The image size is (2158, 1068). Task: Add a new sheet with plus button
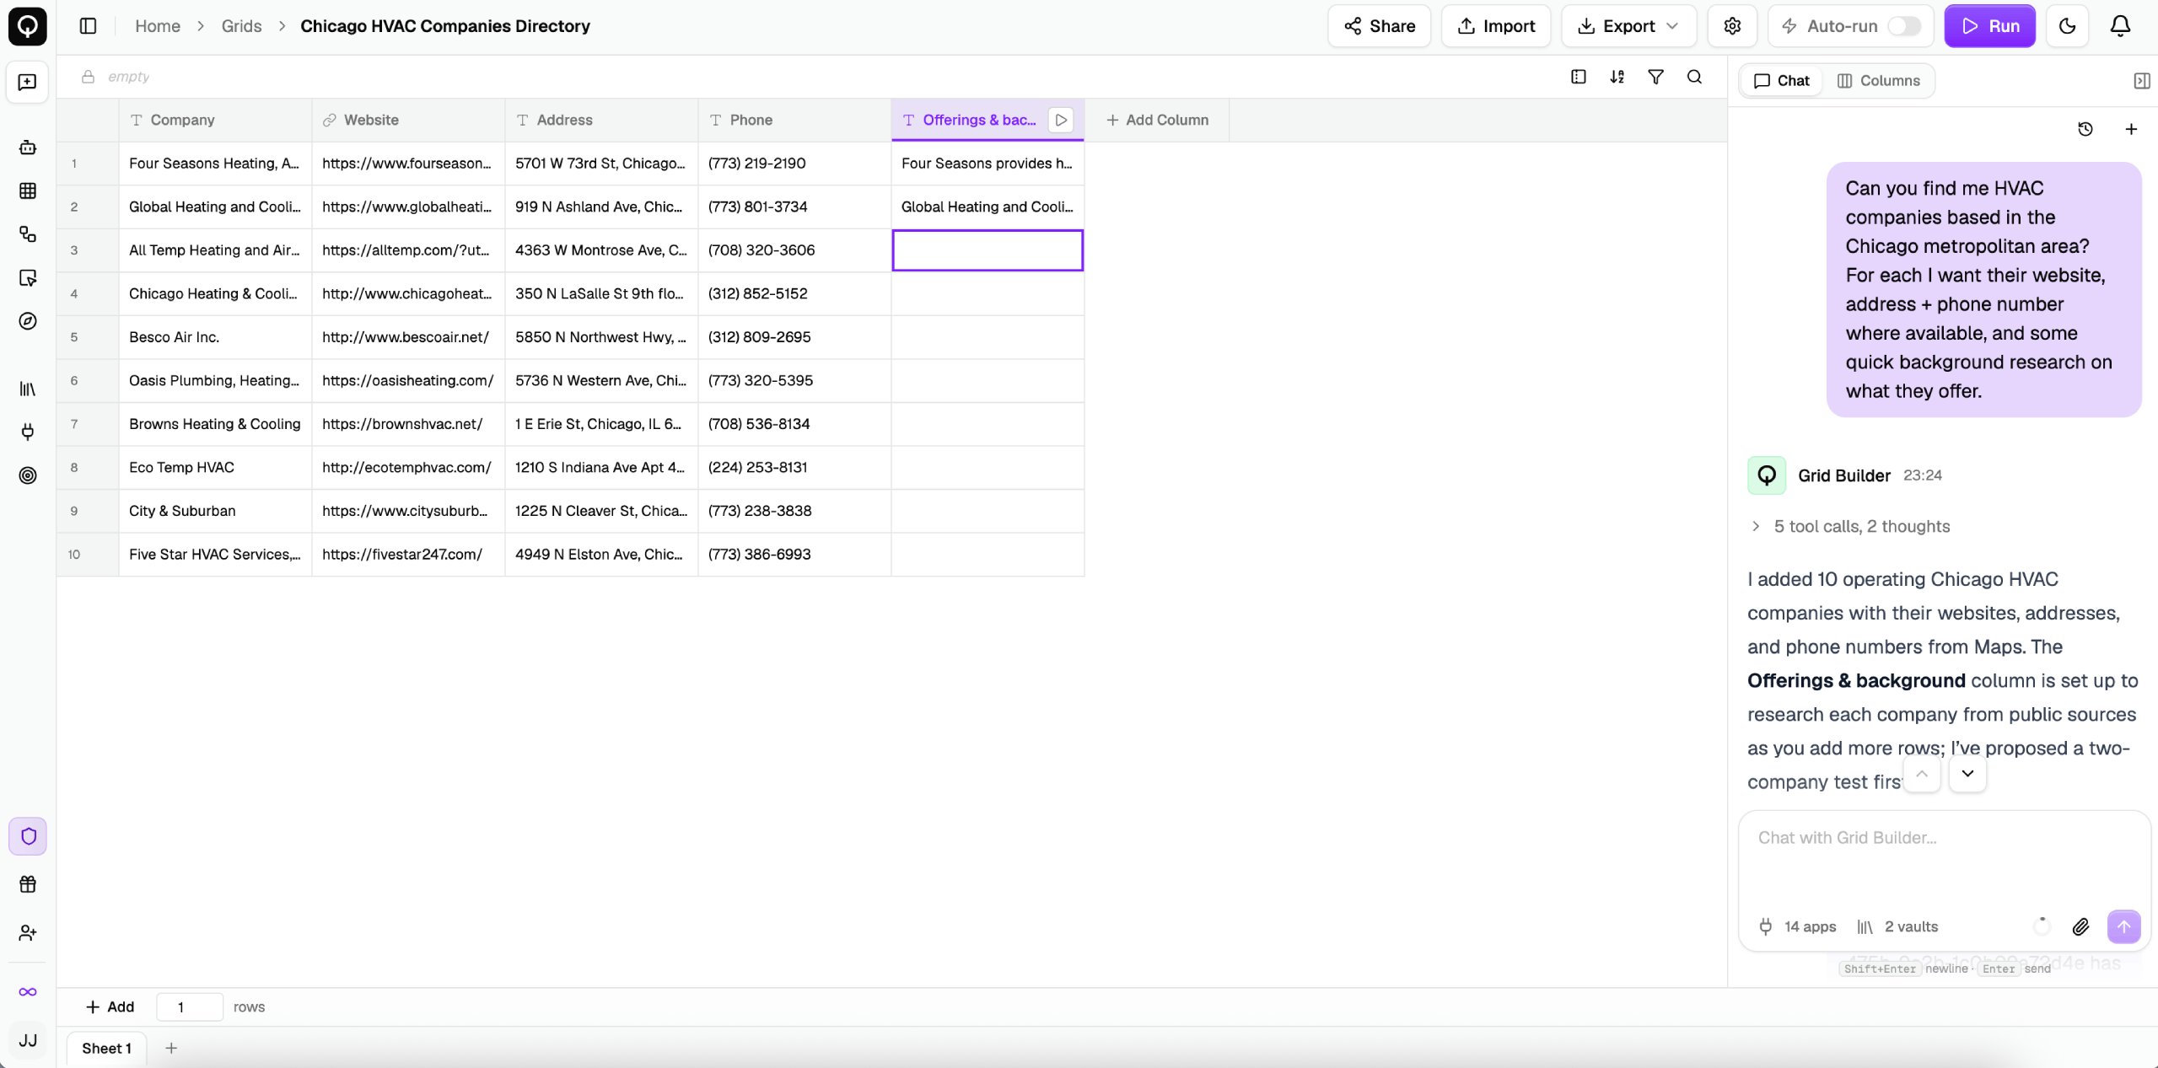[171, 1048]
